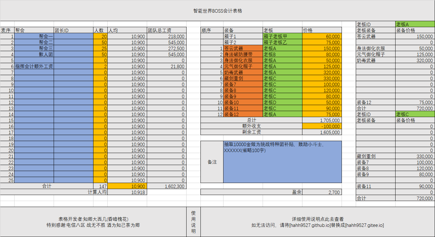Image resolution: width=435 pixels, height=237 pixels.
Task: Click the 使用说明 vertical label cell
Action: [x=194, y=222]
